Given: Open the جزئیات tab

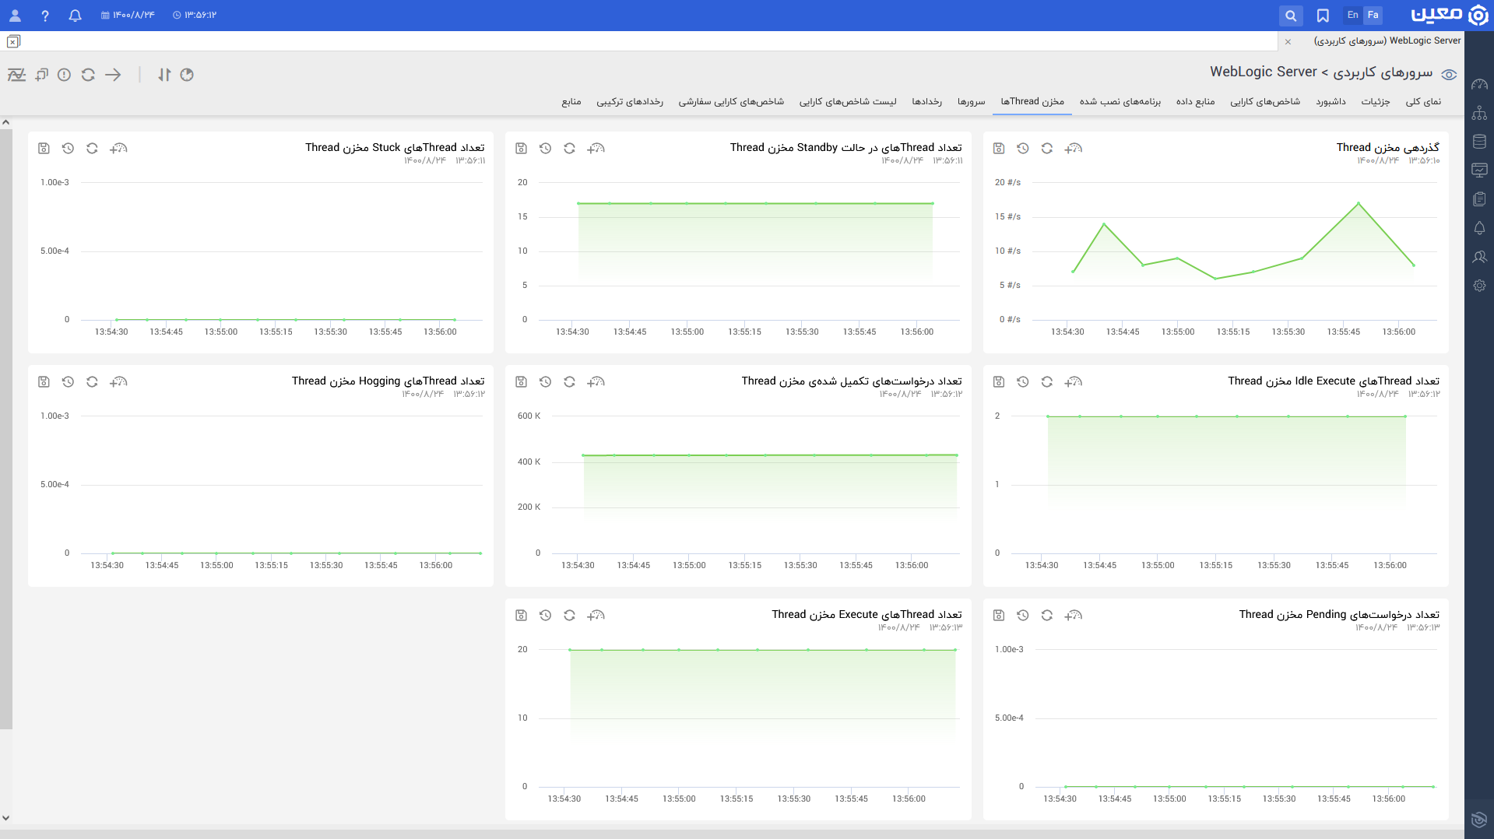Looking at the screenshot, I should (1376, 102).
